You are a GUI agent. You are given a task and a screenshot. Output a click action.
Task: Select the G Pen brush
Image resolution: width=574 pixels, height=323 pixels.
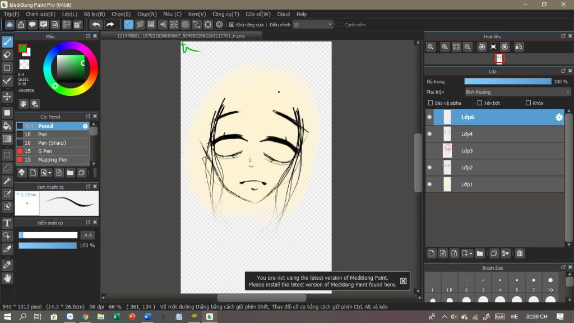[x=53, y=151]
